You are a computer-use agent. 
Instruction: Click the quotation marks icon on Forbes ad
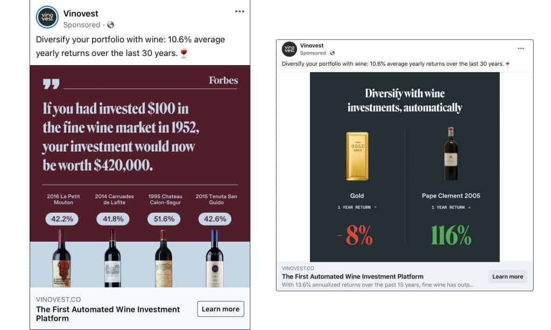(x=51, y=84)
